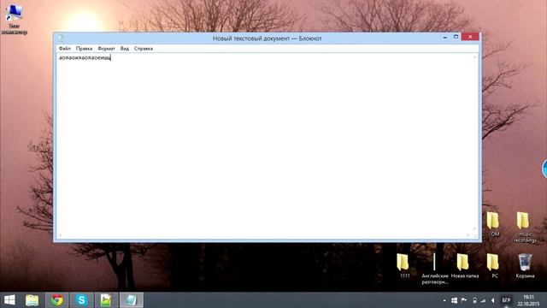Viewport: 547px width, 308px height.
Task: Click the horizontal scrollbar left arrow
Action: (x=60, y=235)
